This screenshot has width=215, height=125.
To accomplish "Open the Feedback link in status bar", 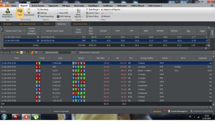I will [157, 111].
